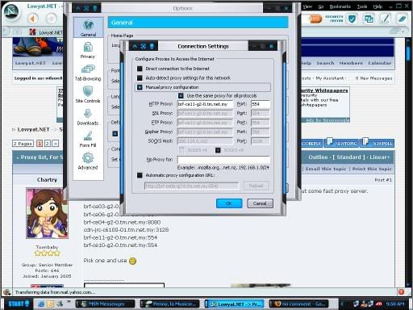Click Cancel in Connection Settings

260,203
